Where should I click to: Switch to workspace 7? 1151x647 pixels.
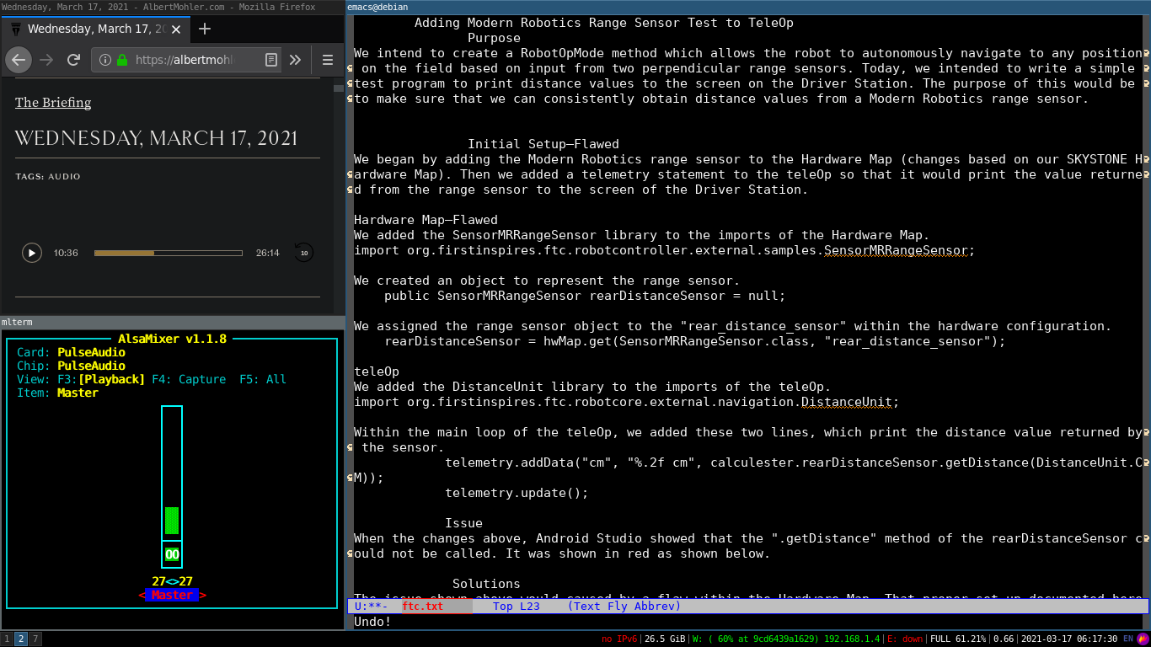[x=35, y=639]
